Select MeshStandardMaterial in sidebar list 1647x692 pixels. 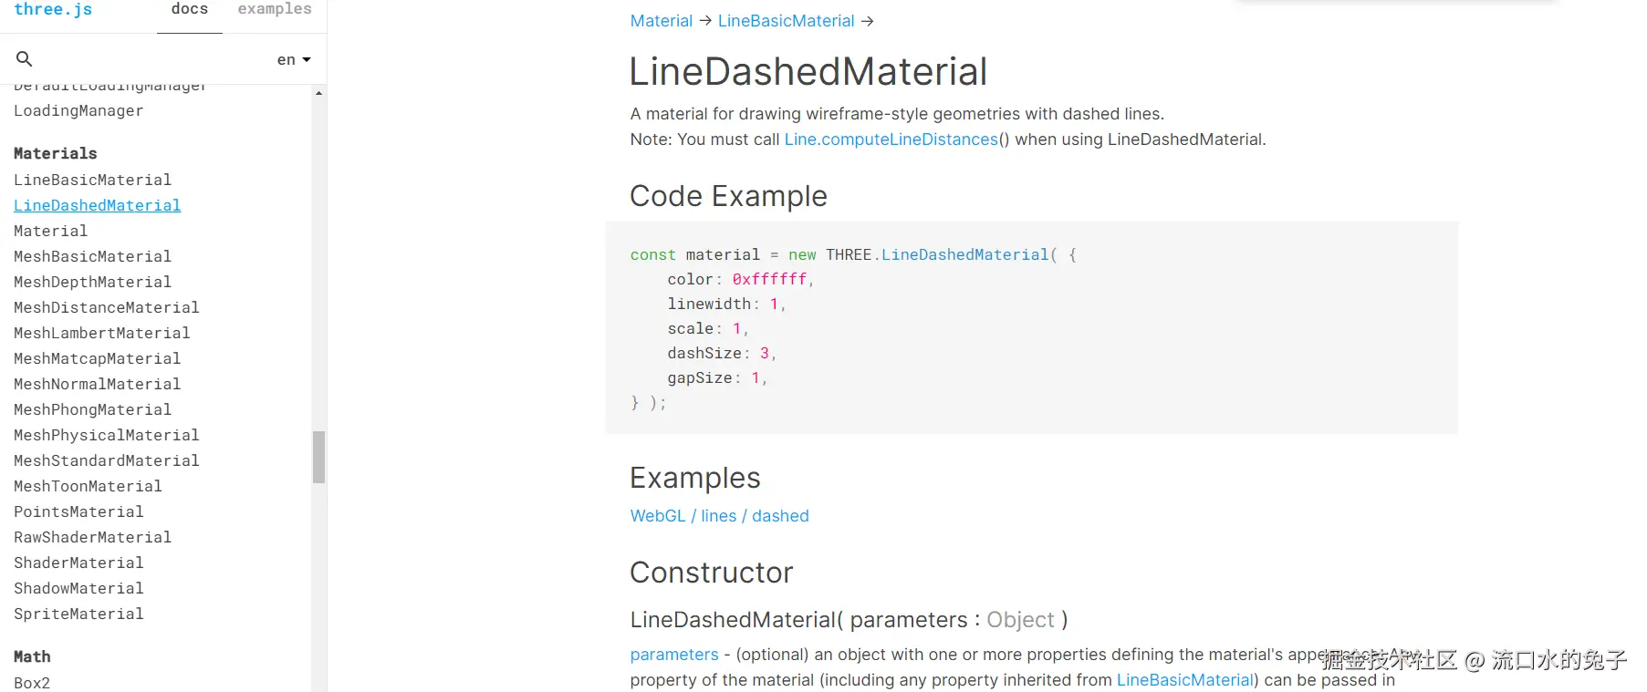106,460
